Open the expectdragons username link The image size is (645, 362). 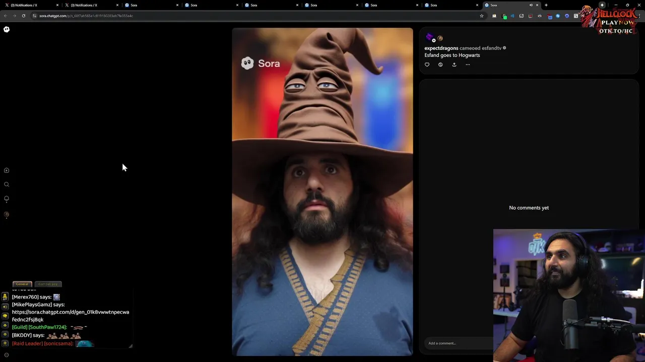(x=441, y=48)
